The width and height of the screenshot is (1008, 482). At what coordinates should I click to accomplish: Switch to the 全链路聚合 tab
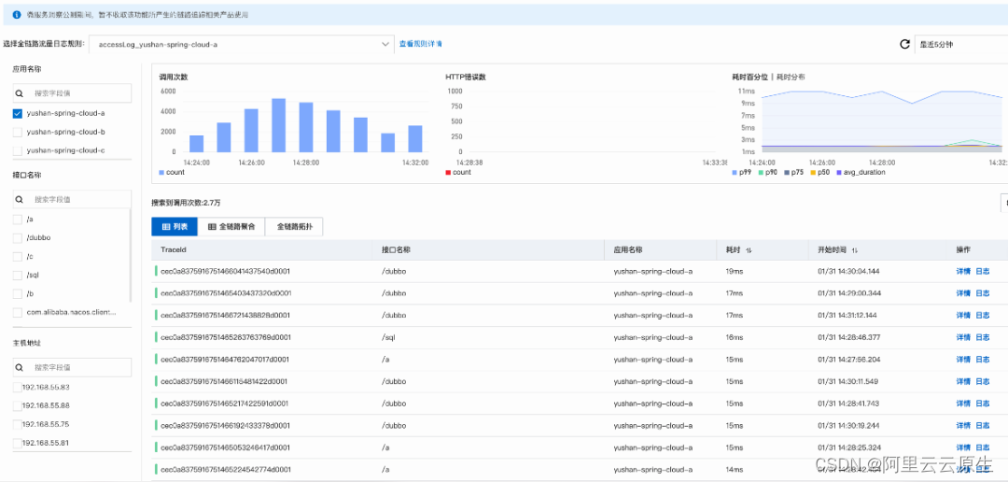[231, 227]
